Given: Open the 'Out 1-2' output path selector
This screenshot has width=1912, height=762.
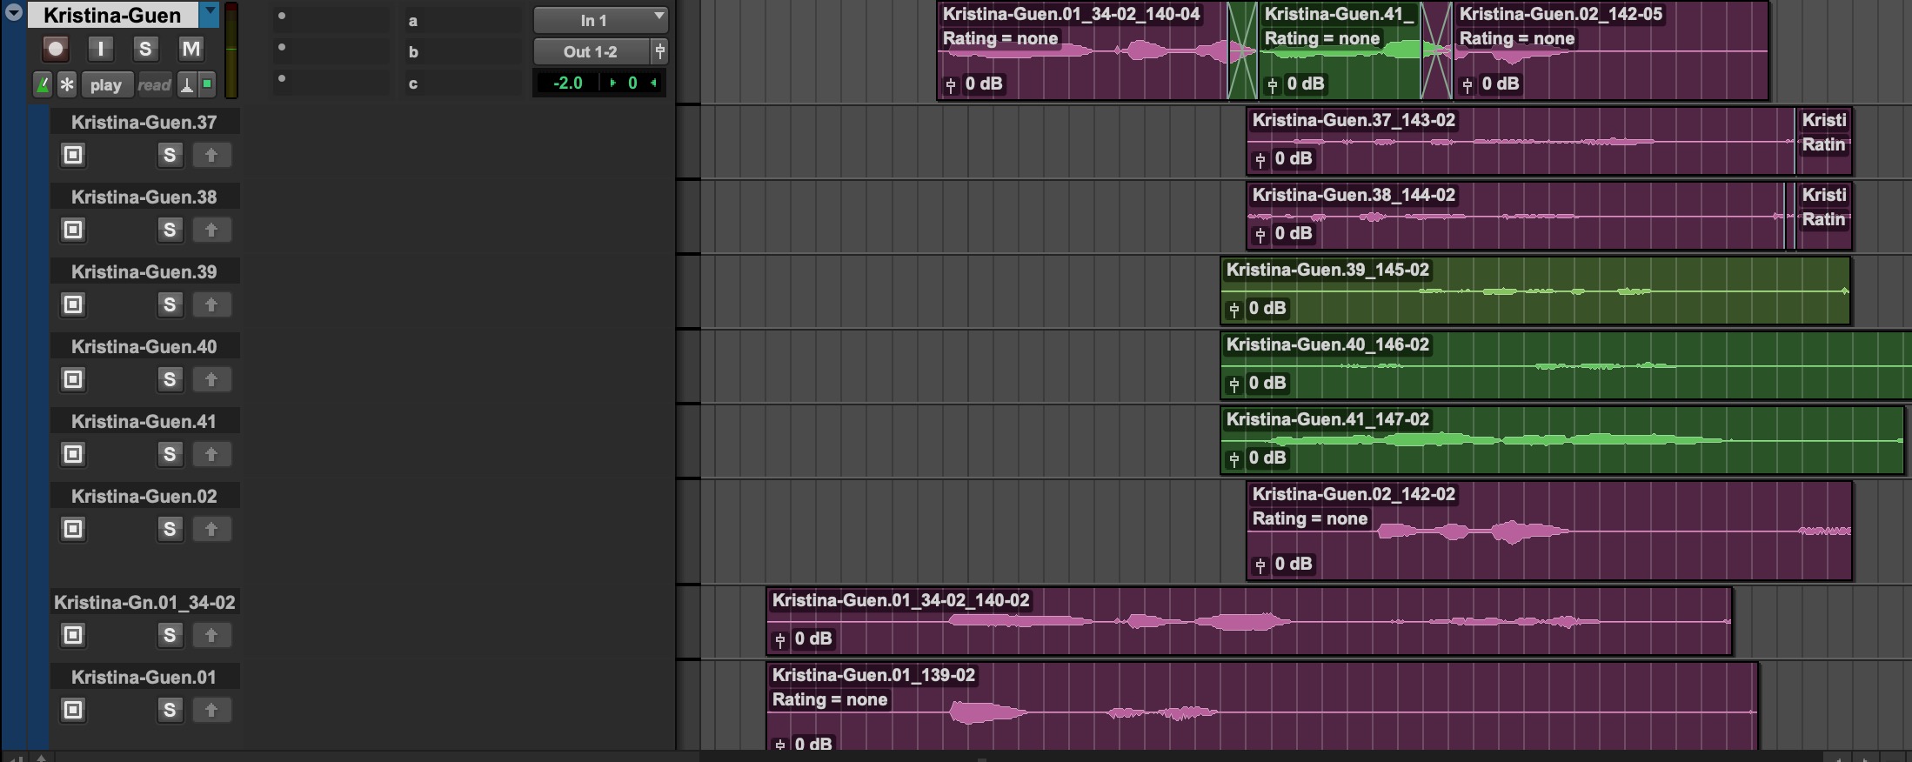Looking at the screenshot, I should click(x=591, y=51).
